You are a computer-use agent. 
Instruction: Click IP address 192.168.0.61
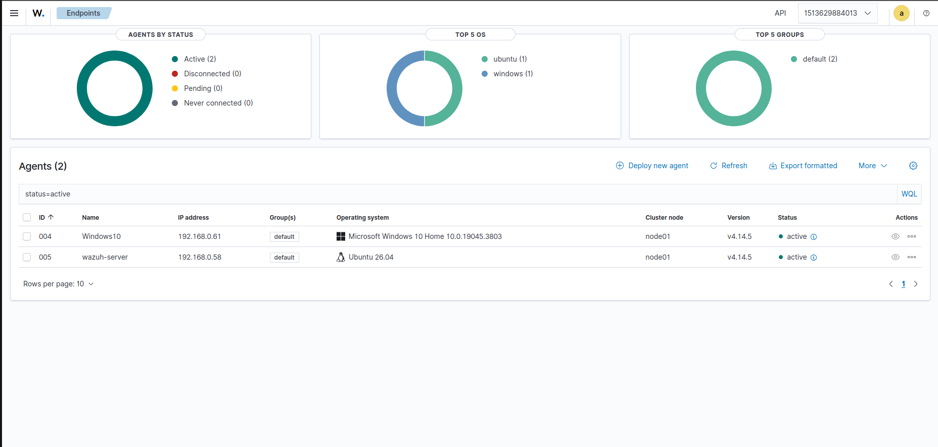pyautogui.click(x=199, y=236)
